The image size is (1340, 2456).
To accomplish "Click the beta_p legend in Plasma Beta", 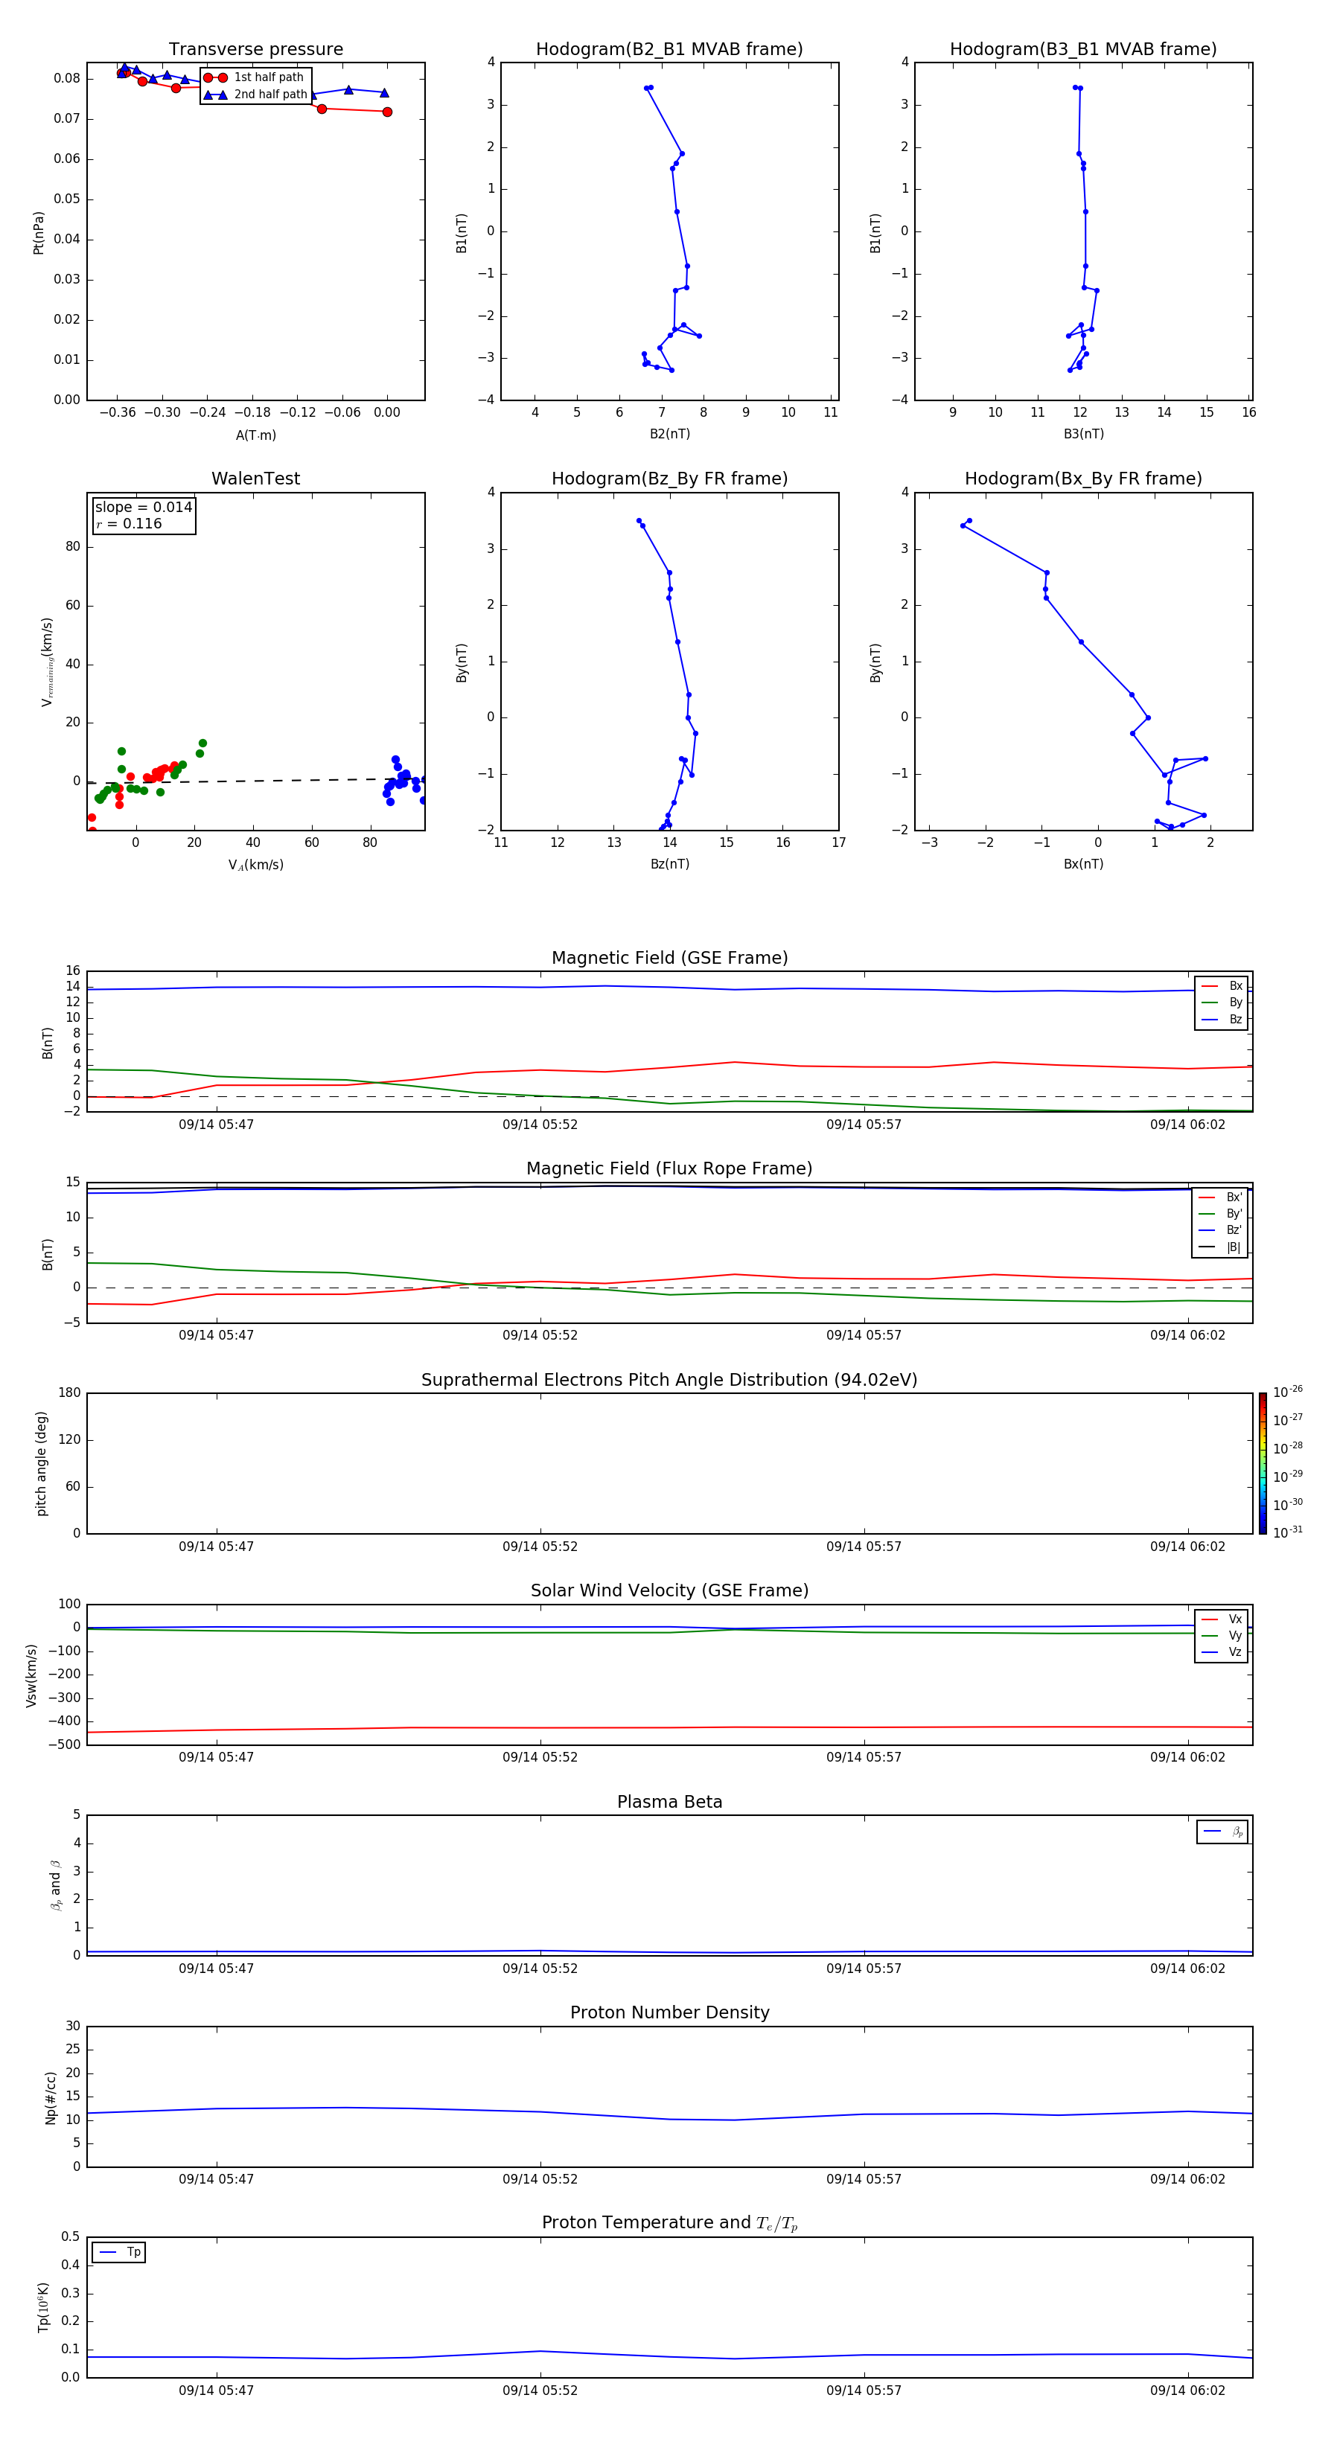I will click(1222, 1832).
